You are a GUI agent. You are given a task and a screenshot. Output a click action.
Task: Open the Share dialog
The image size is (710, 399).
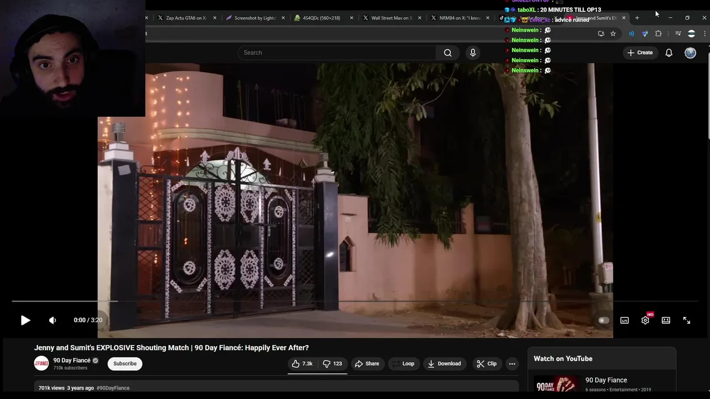point(367,364)
